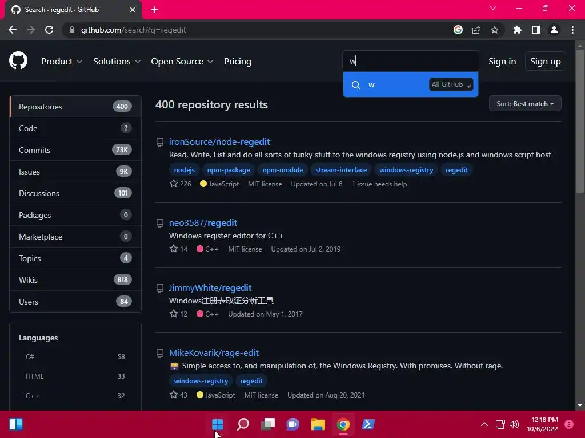Click the star icon beside 43

174,395
